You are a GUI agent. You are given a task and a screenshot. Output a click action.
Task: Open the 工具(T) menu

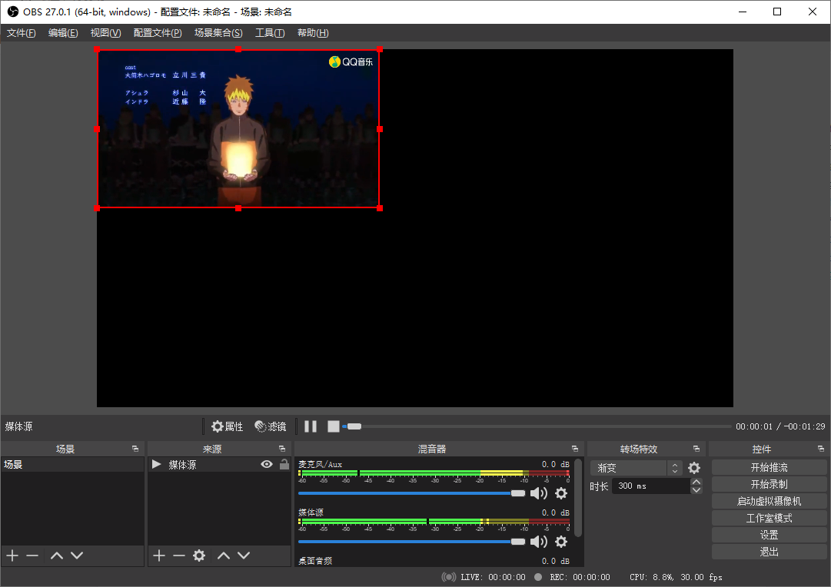click(270, 33)
